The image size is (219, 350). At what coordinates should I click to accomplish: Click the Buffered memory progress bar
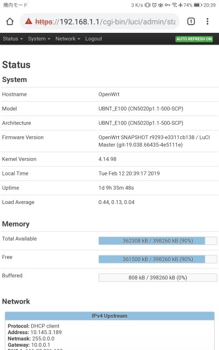point(158,278)
